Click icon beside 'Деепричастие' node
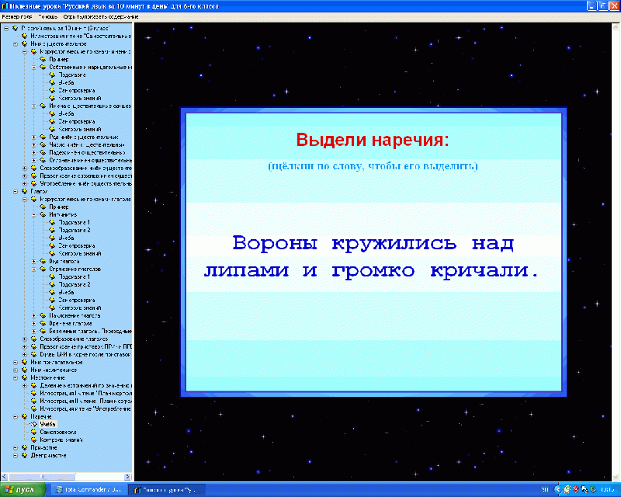This screenshot has height=497, width=621. pyautogui.click(x=24, y=455)
